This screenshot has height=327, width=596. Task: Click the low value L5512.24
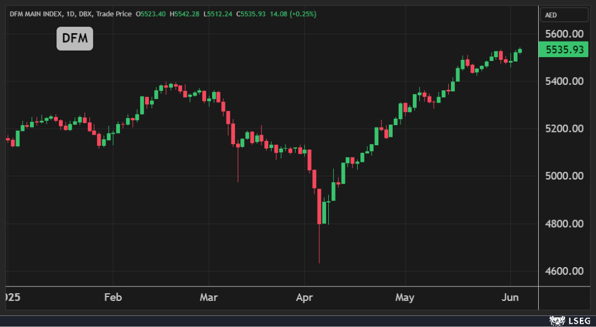pos(218,14)
